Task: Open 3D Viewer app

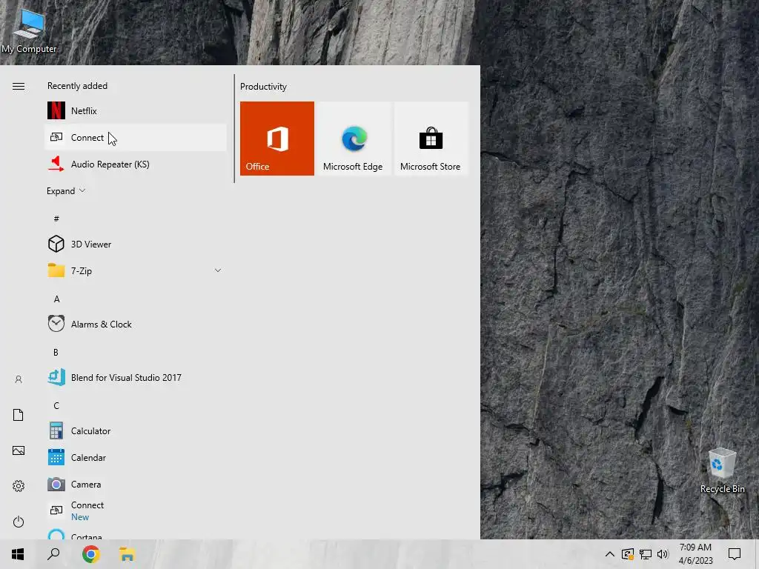Action: point(136,244)
